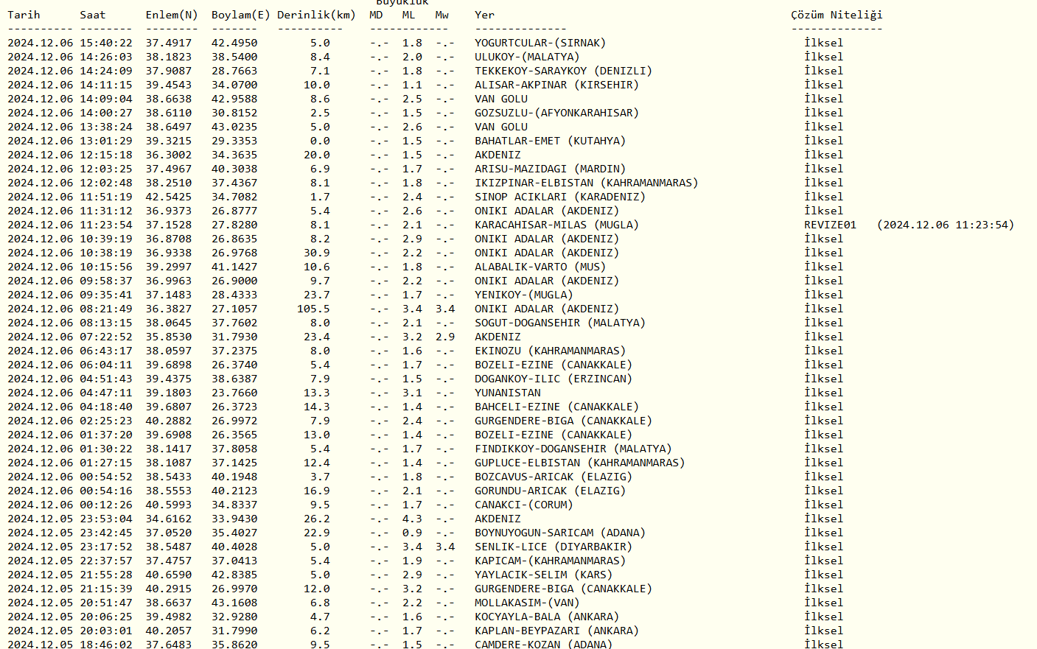Click location YOGURTCULAR-(SIRNAK)
The image size is (1037, 649).
click(x=540, y=43)
